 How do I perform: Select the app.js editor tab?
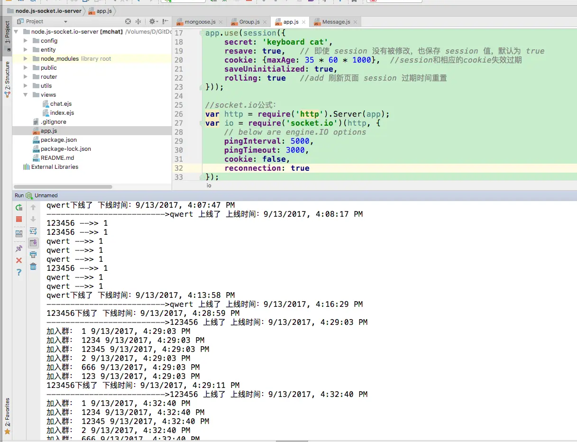coord(291,22)
